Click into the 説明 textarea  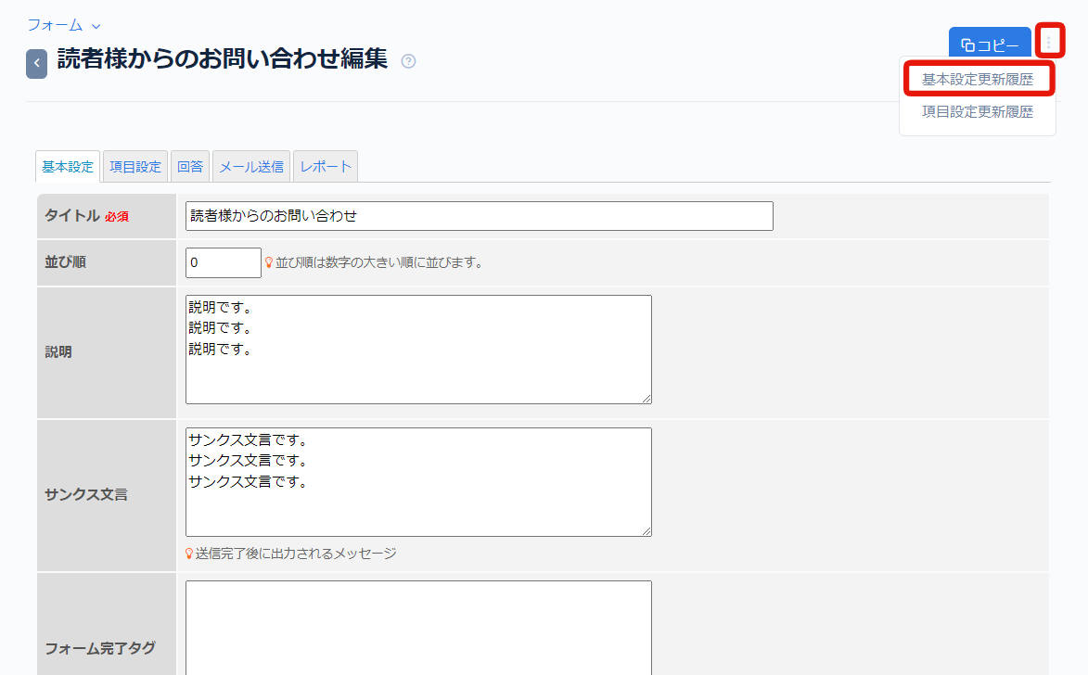click(418, 349)
